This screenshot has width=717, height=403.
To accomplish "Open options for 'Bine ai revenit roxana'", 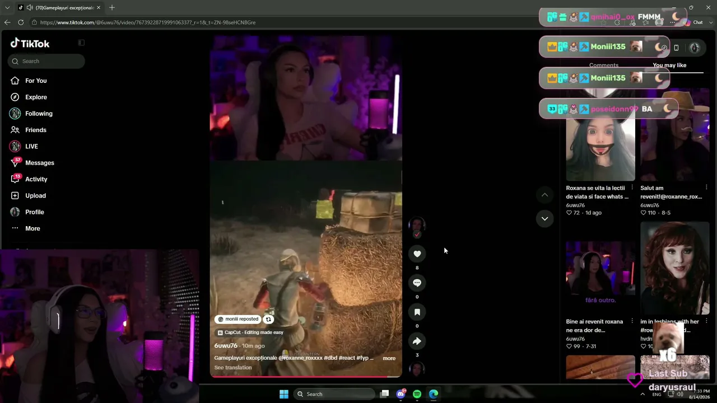I will [632, 321].
